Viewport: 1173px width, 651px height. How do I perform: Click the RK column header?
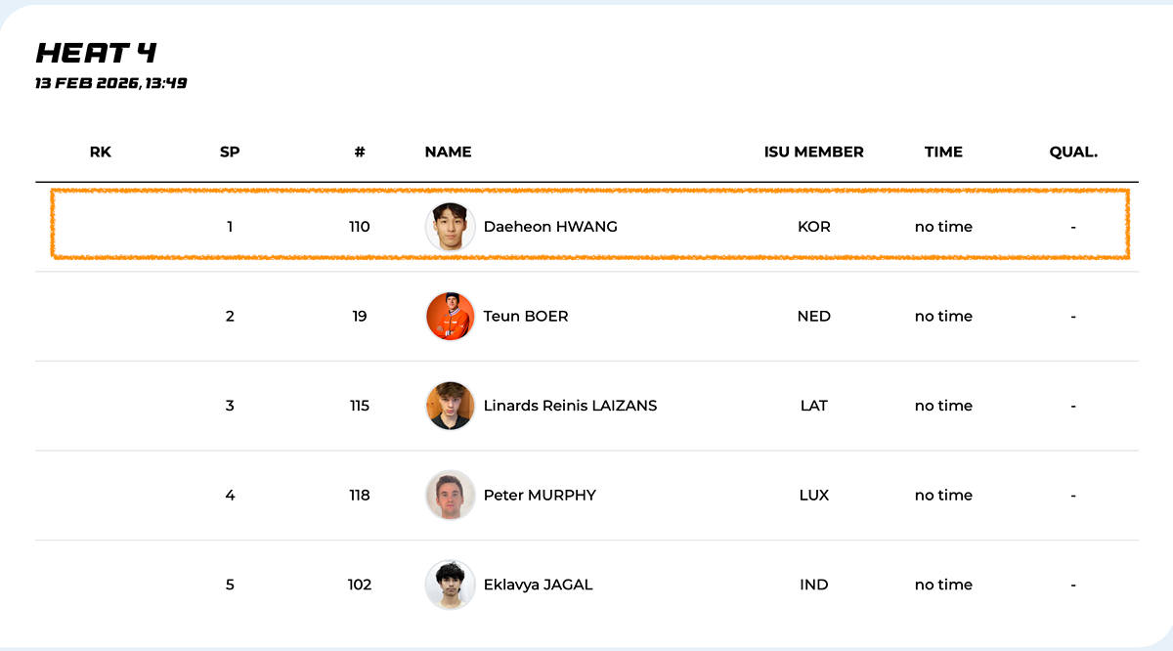pos(101,152)
